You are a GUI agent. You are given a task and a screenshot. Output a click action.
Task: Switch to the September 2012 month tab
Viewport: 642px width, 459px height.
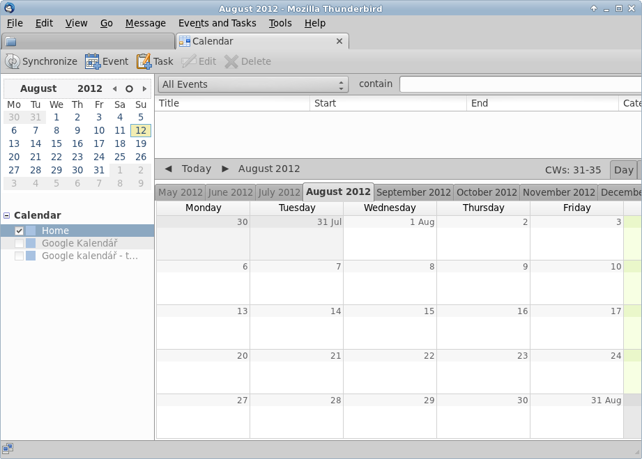coord(413,192)
